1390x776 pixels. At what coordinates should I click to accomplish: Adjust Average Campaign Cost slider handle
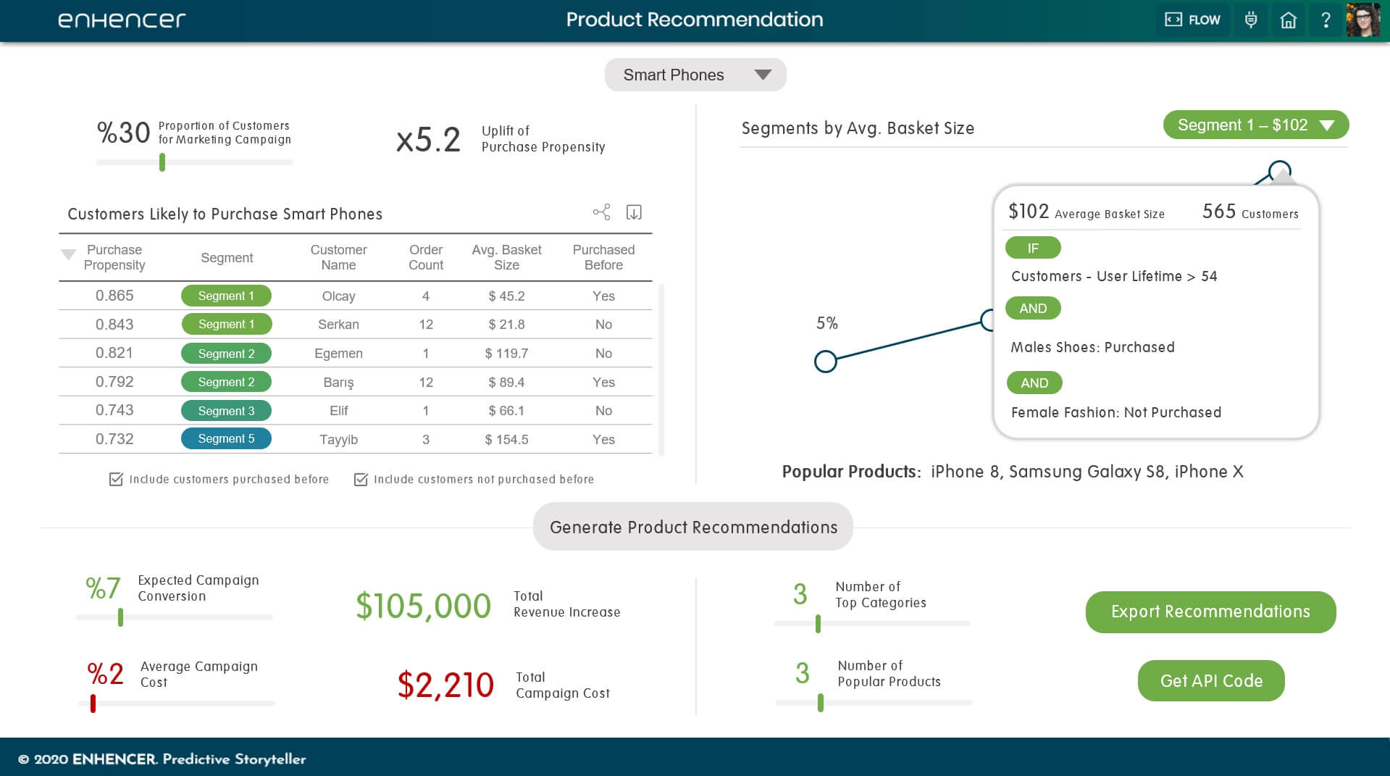93,703
